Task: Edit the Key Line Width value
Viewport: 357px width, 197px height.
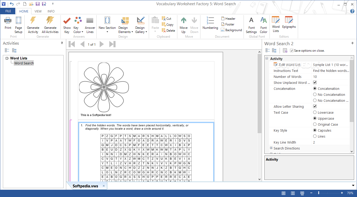Action: (331, 142)
